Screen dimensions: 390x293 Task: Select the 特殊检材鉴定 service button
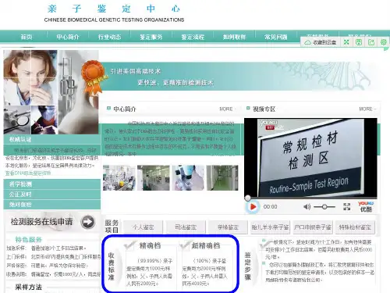[x=355, y=227]
